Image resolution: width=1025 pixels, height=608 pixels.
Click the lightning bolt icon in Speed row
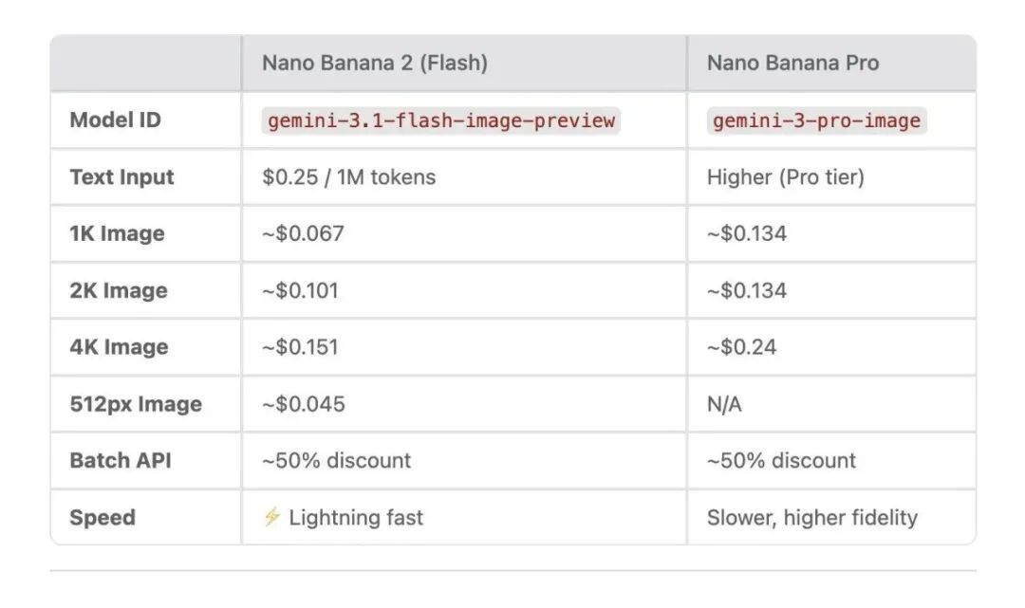[272, 517]
